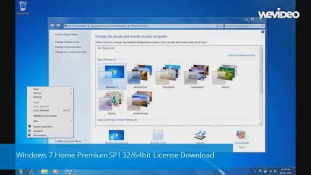Open Change desktop icons link
311x175 pixels.
pos(67,42)
